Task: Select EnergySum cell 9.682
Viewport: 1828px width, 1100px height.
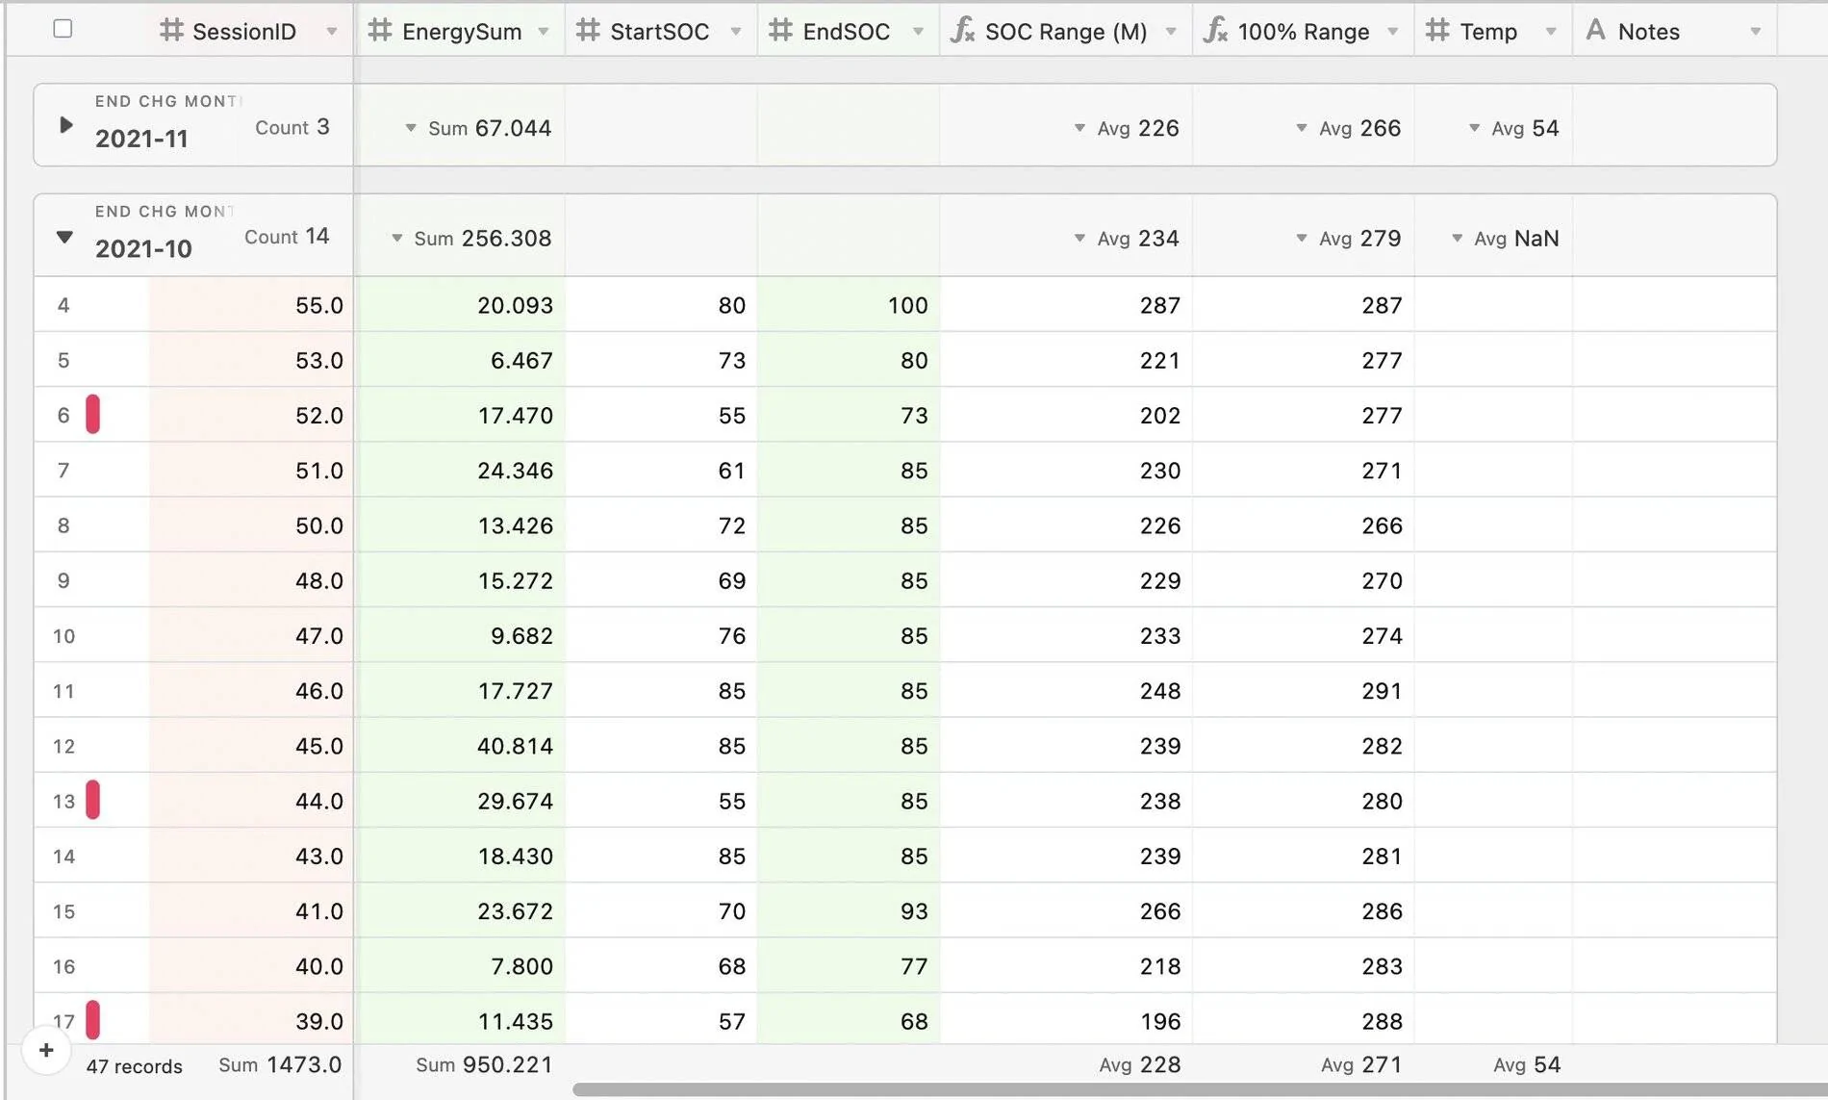Action: coord(460,635)
